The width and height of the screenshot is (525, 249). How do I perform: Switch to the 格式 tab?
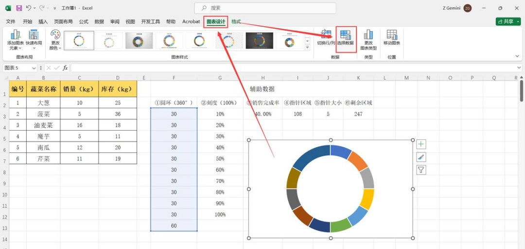236,21
